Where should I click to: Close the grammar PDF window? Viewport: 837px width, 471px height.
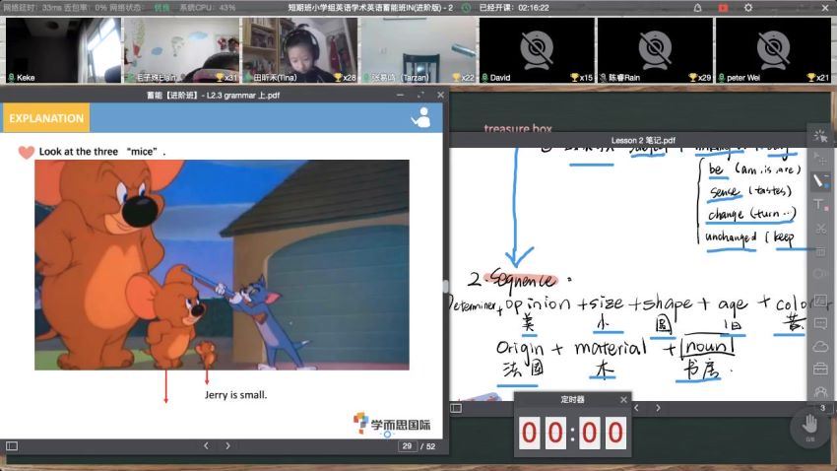point(440,95)
